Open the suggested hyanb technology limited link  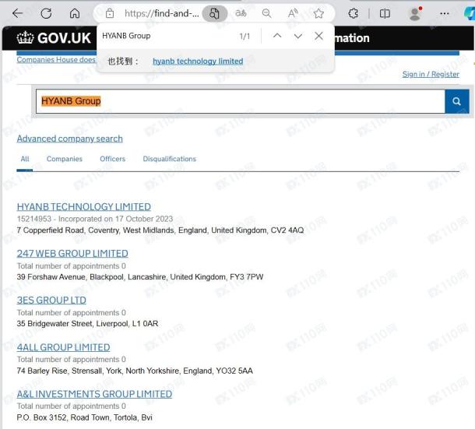coord(198,62)
